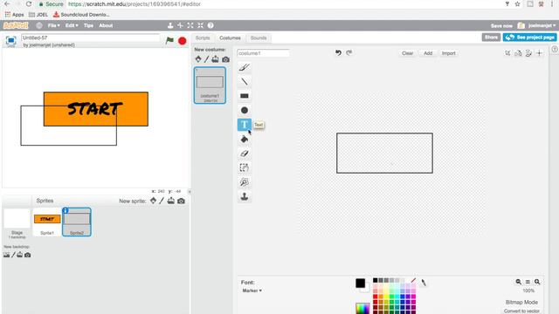
Task: Open the rainbow color picker swatch
Action: click(x=362, y=308)
